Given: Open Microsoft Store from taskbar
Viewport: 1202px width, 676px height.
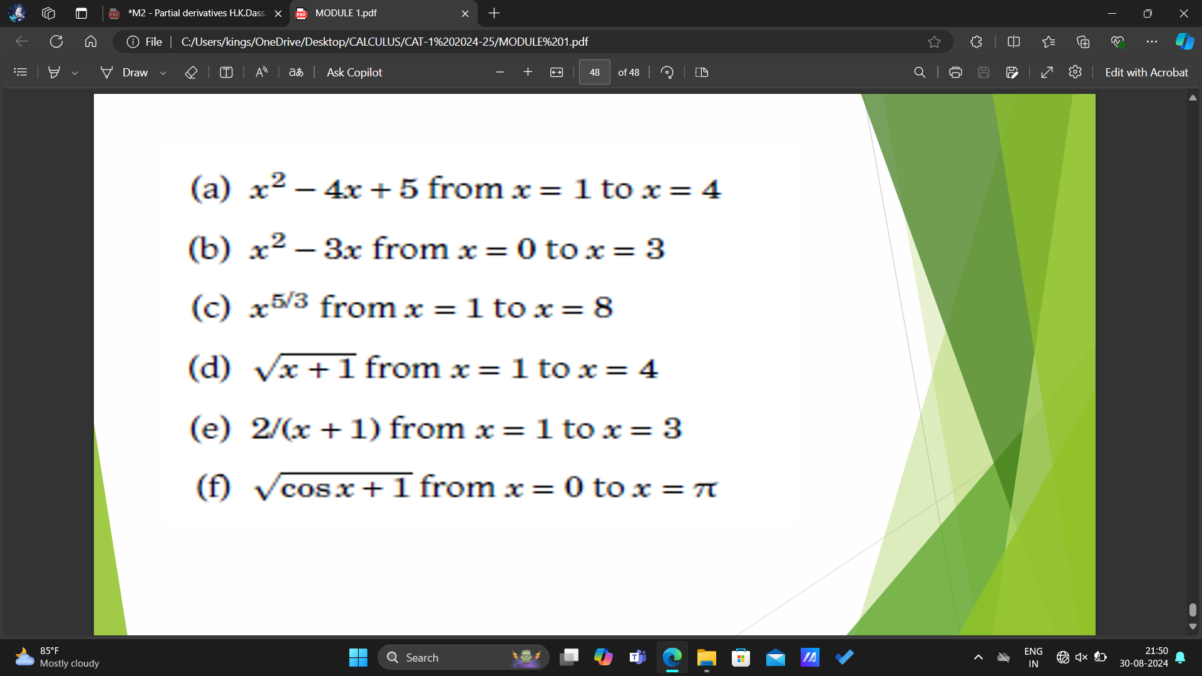Looking at the screenshot, I should (741, 657).
